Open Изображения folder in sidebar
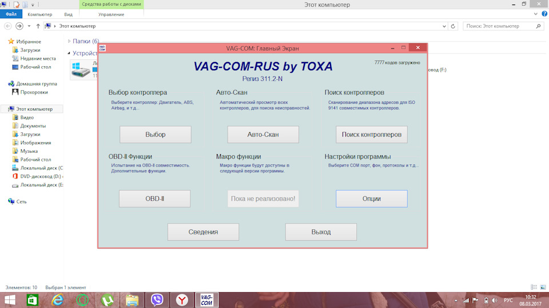Image resolution: width=549 pixels, height=308 pixels. (35, 143)
